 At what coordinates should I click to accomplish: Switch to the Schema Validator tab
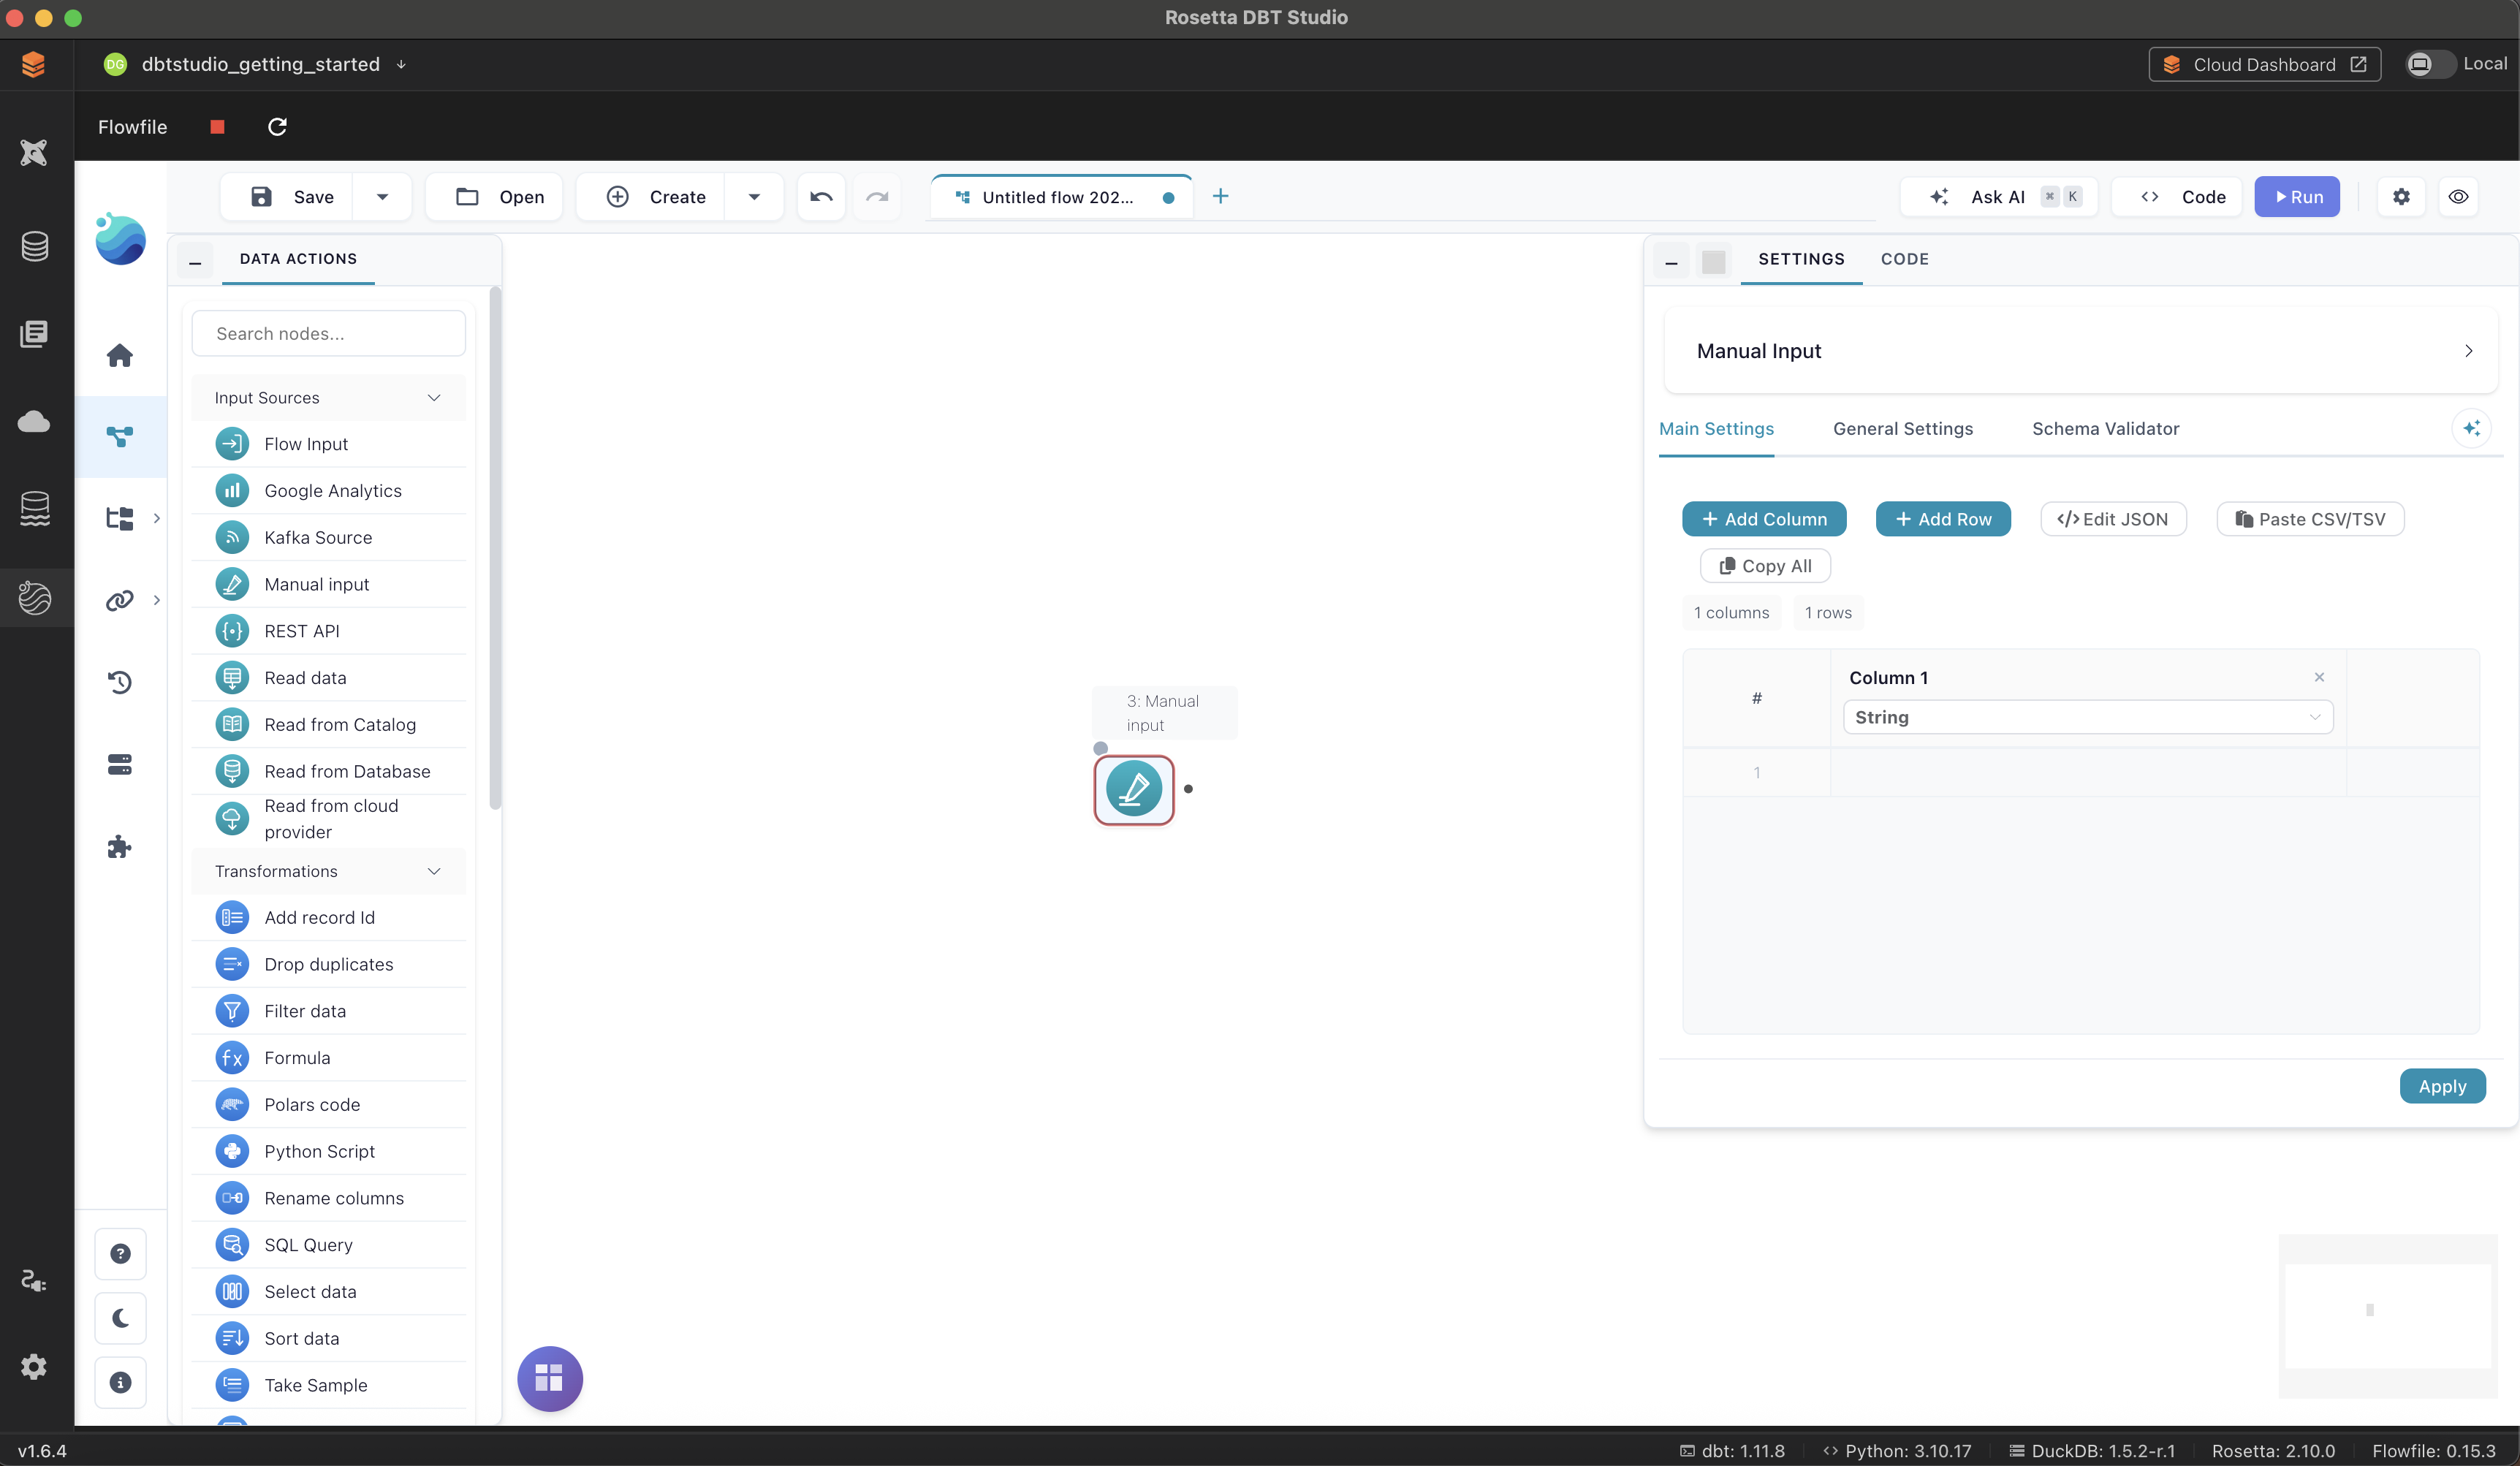coord(2105,428)
